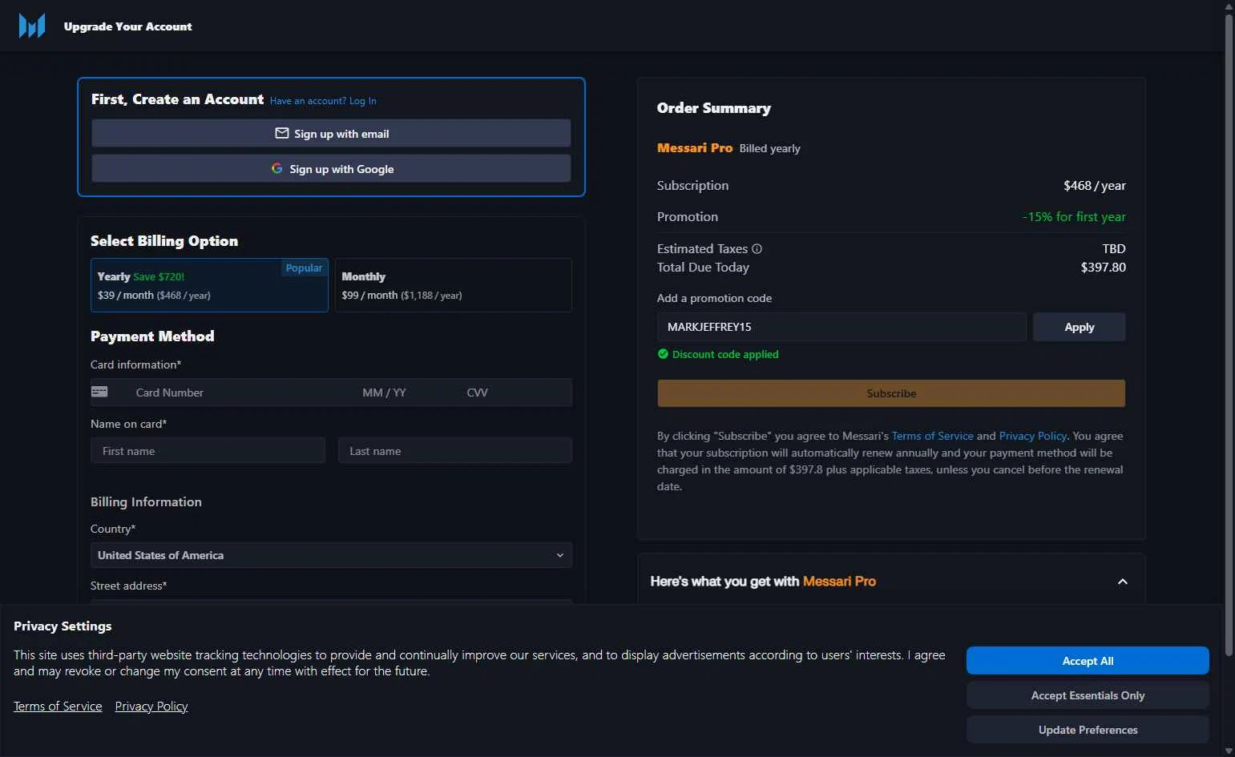Open Terms of Service in privacy banner

click(x=58, y=707)
